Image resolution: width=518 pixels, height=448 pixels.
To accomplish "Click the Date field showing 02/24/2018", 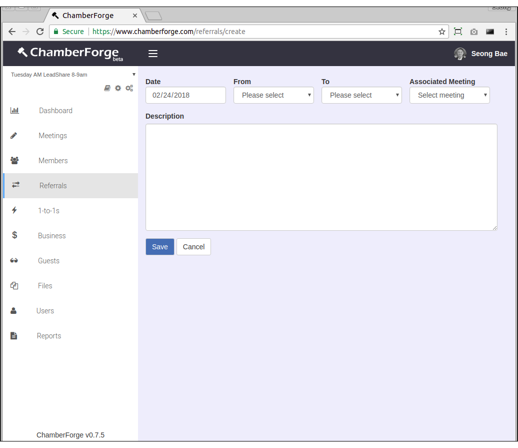I will (185, 95).
